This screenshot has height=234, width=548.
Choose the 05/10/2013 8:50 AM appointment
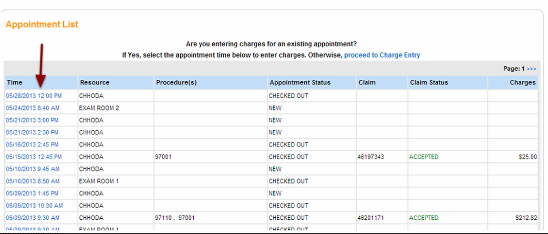coord(33,181)
